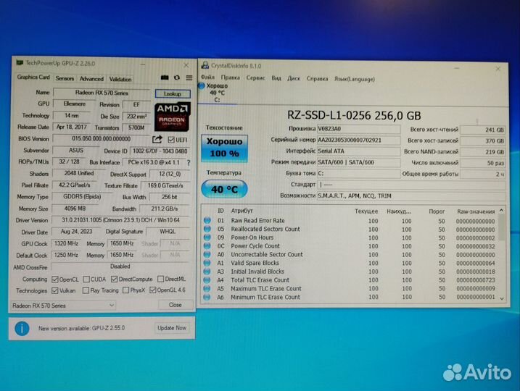Click the Memory Type GDDR5 (Elpida) field

[82, 197]
